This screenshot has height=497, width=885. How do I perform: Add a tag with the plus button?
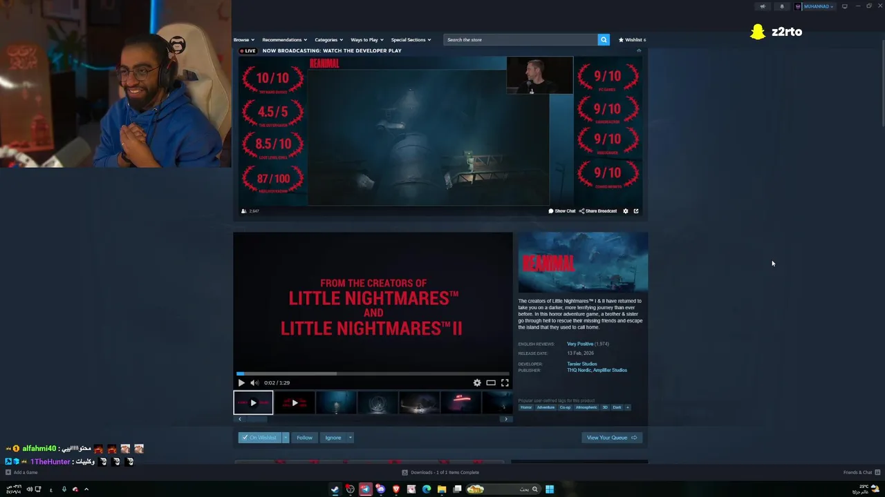click(628, 407)
